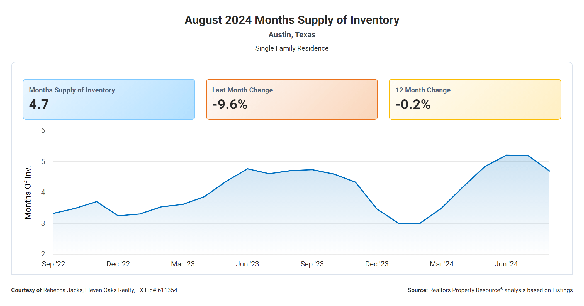Click the 4.7 inventory value
The width and height of the screenshot is (584, 306).
(x=39, y=105)
